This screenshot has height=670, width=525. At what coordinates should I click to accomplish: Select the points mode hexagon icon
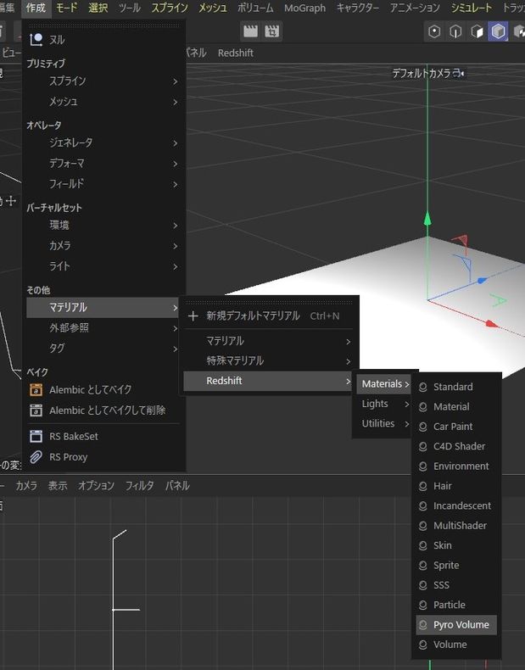click(x=434, y=31)
